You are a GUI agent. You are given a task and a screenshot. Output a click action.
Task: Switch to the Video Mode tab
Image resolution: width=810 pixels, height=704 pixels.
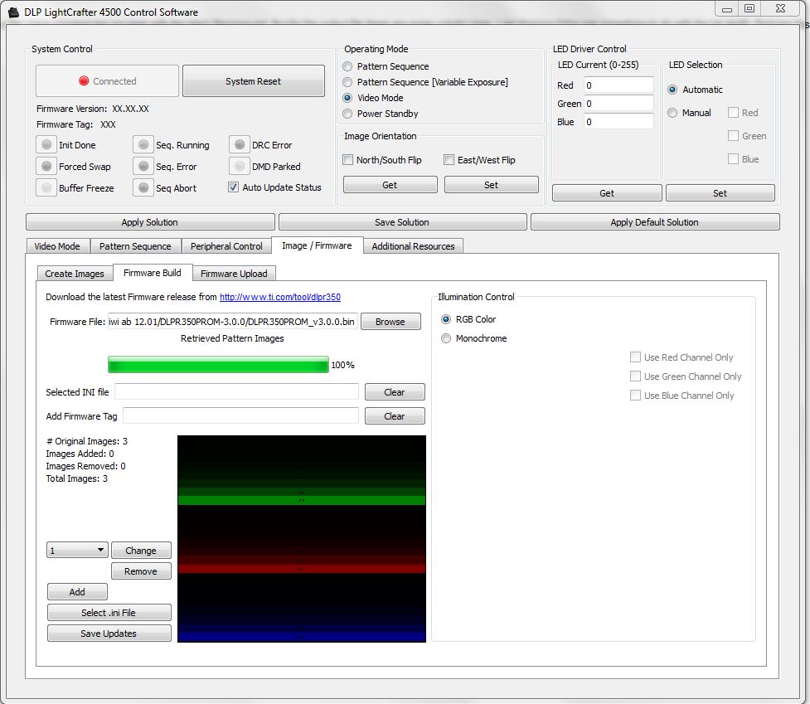pyautogui.click(x=57, y=246)
